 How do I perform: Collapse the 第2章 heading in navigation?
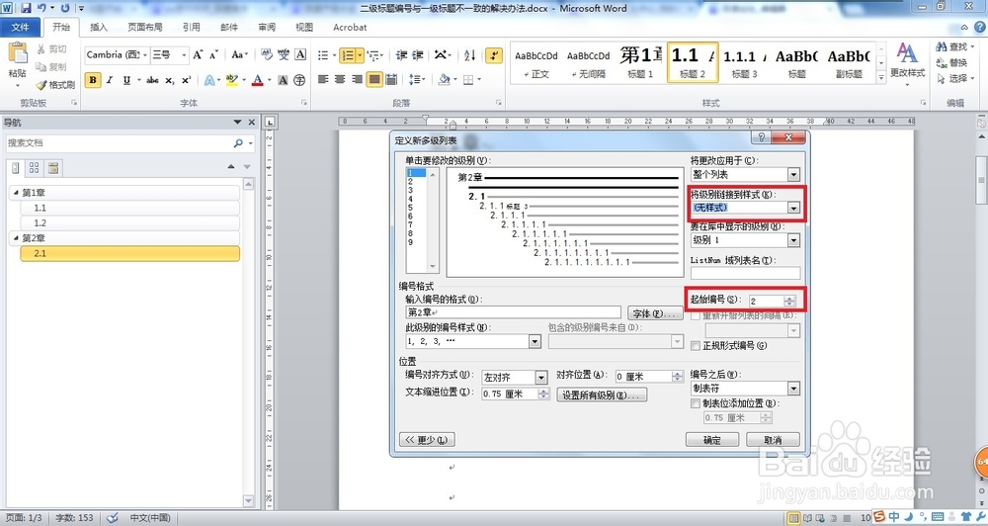[x=15, y=238]
